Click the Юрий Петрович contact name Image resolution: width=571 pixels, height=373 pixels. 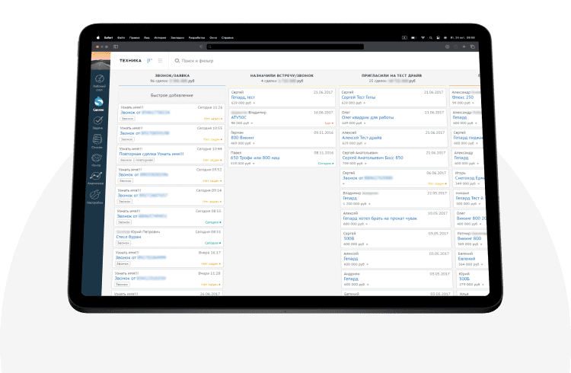coord(145,231)
